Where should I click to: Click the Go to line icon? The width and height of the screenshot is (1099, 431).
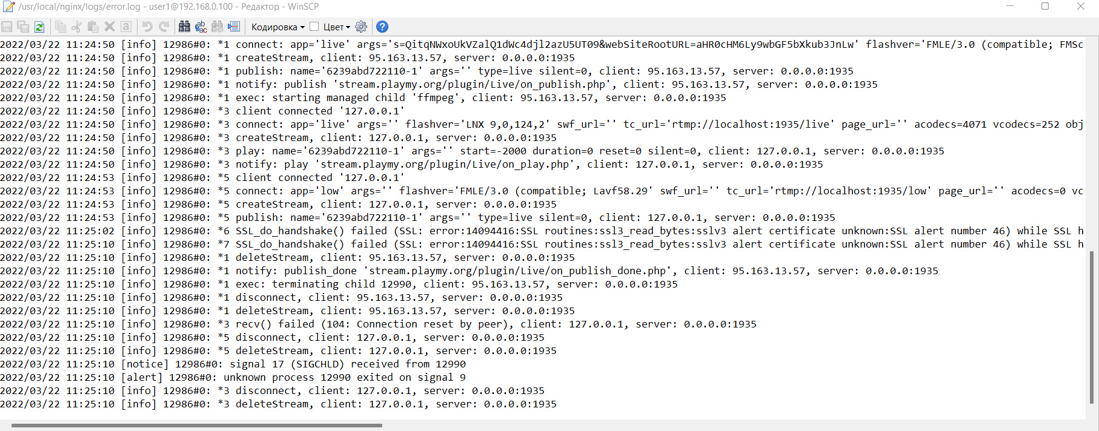tap(234, 27)
